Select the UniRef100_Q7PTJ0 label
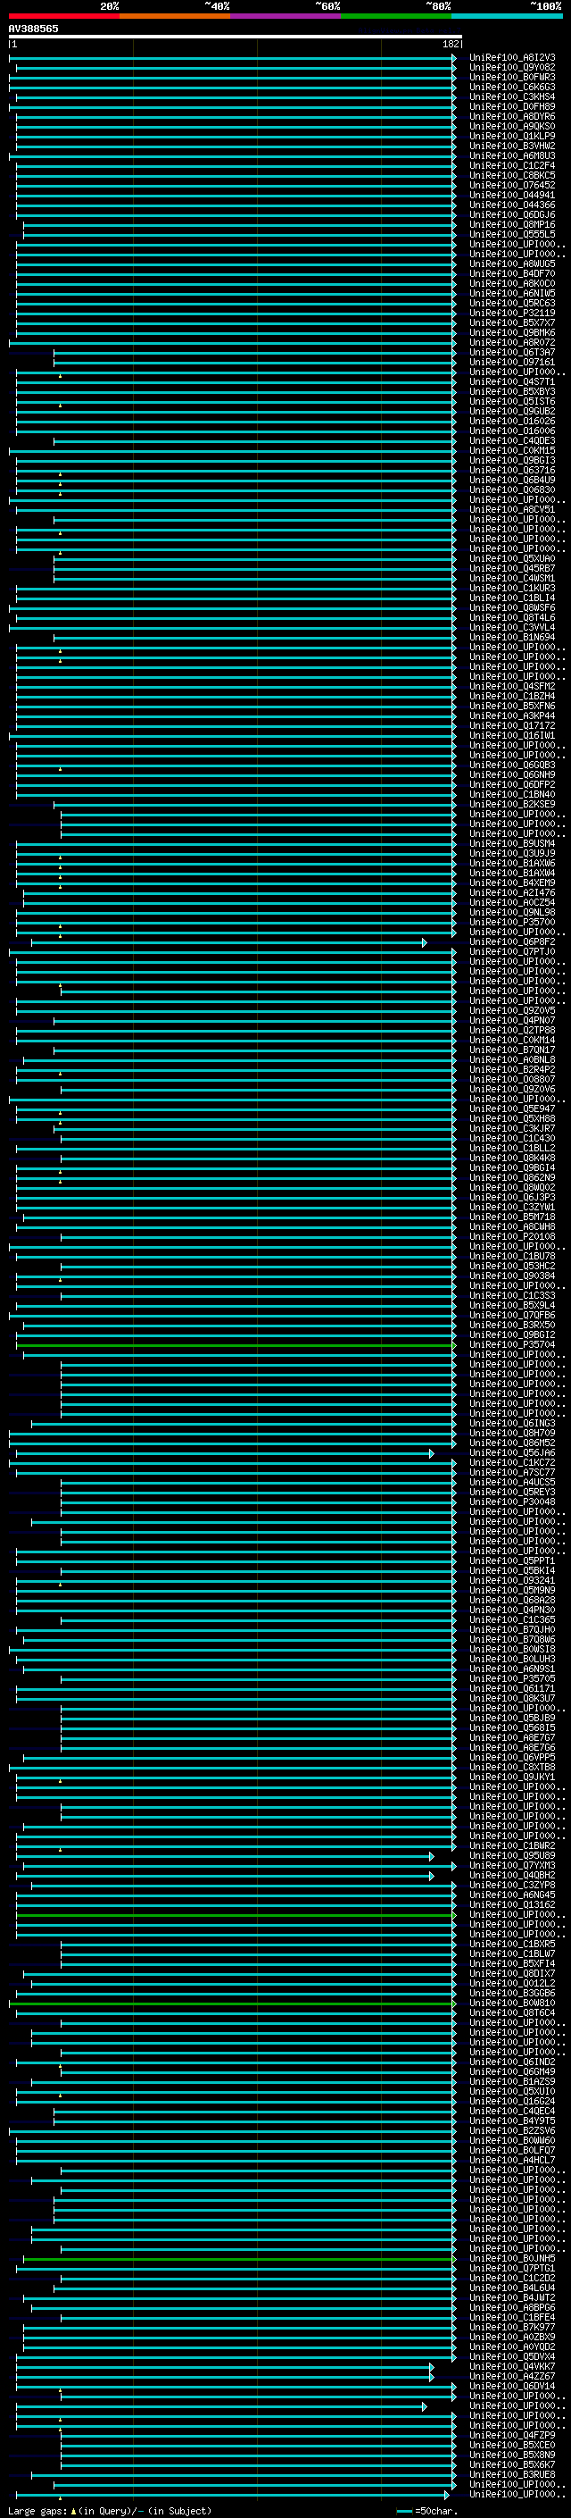Screen dimensions: 571x2518 pos(512,951)
